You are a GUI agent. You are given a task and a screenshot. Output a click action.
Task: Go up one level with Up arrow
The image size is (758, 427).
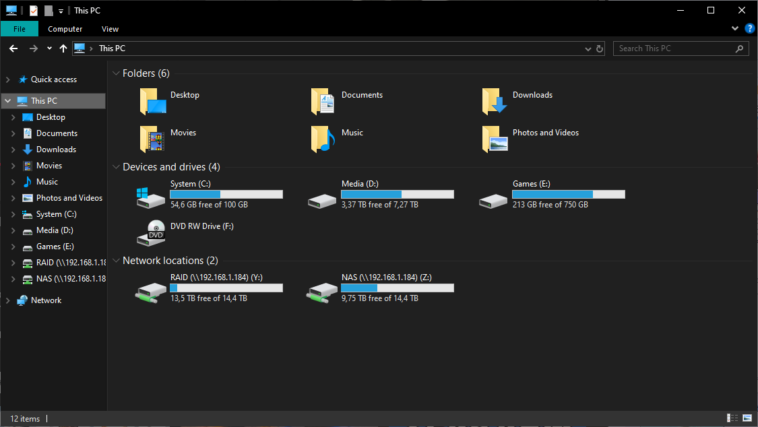point(63,48)
